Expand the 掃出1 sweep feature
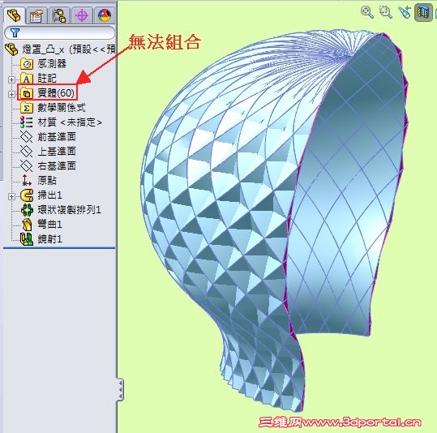Viewport: 437px width, 433px height. point(11,196)
